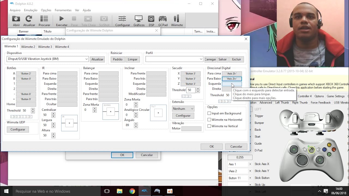Open the Gráficos graphics settings icon

click(x=139, y=21)
